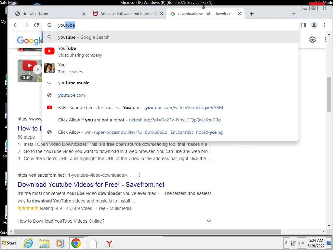Open the Chrome three-dot menu
Image resolution: width=333 pixels, height=250 pixels.
pos(325,25)
